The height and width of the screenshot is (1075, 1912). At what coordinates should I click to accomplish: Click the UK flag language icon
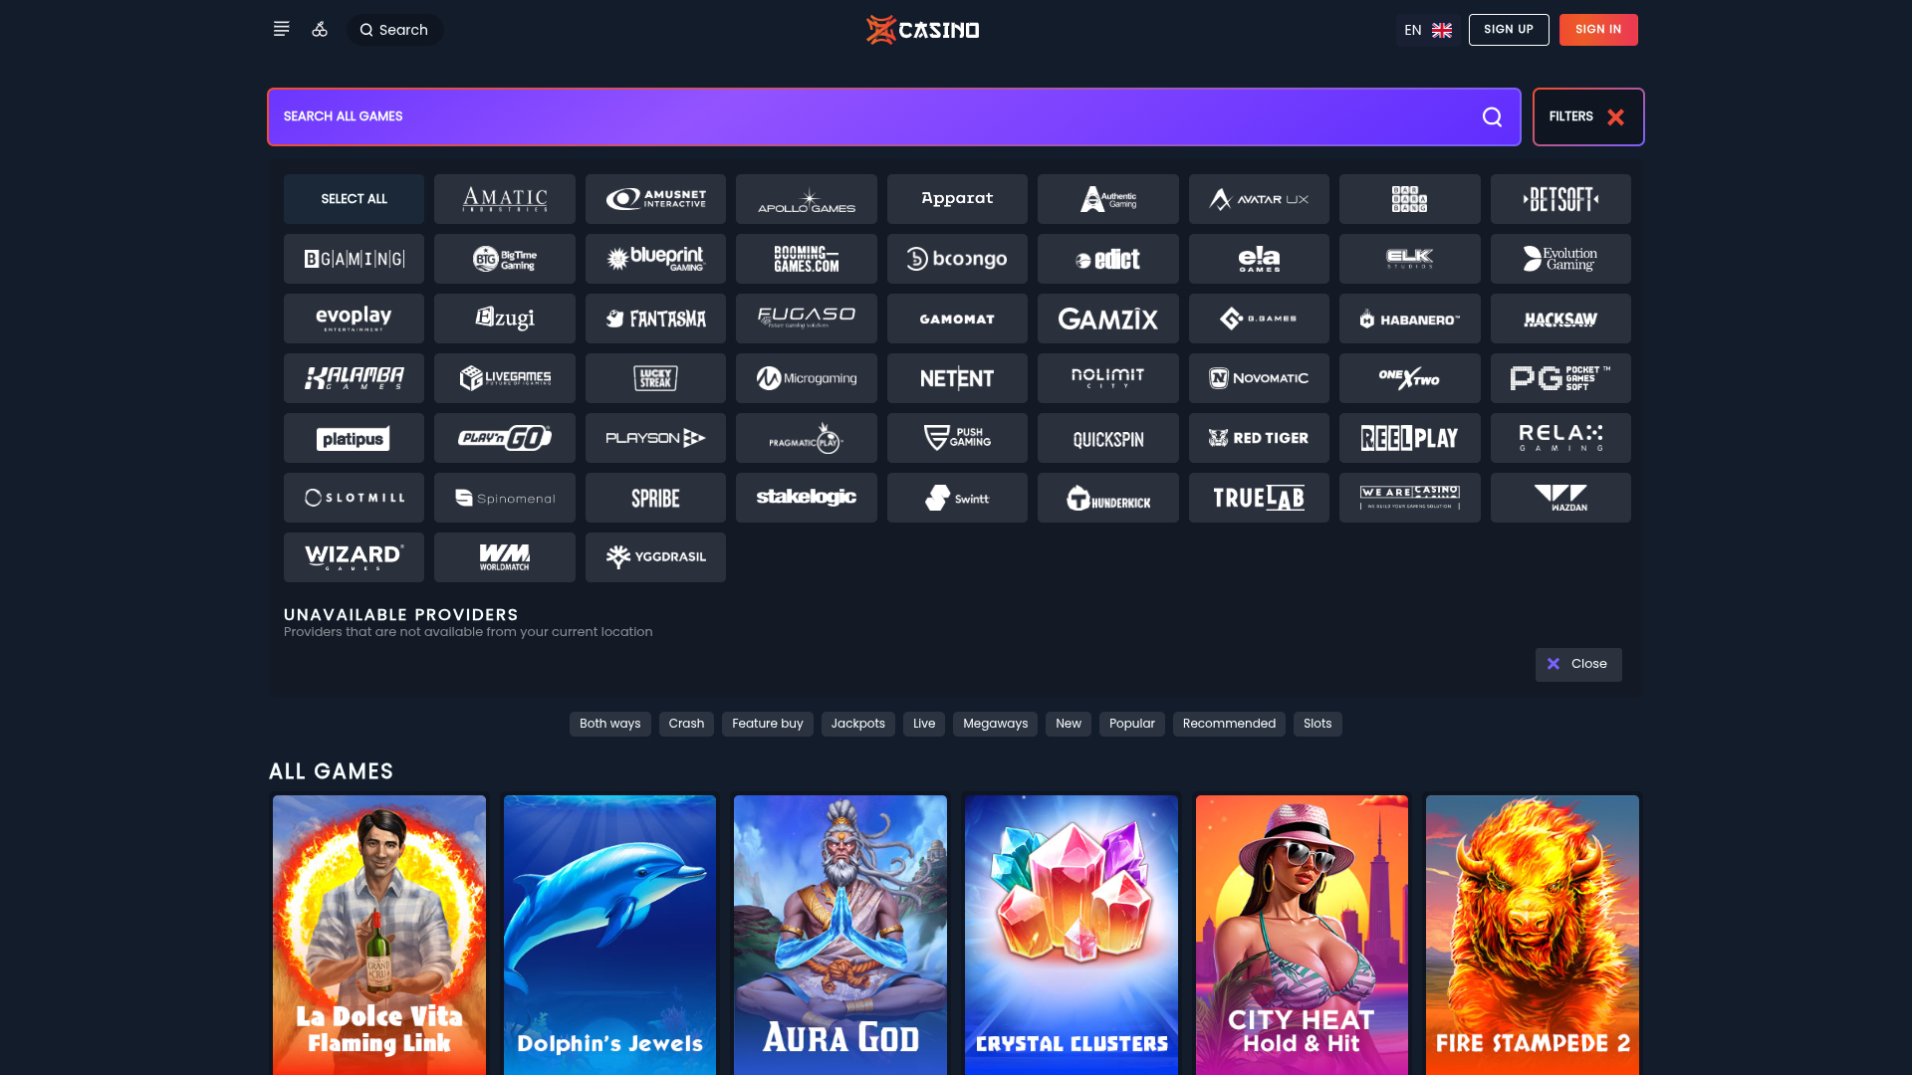point(1441,30)
